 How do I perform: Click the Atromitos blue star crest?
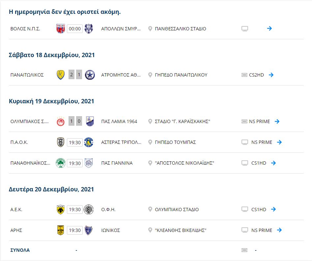click(90, 75)
